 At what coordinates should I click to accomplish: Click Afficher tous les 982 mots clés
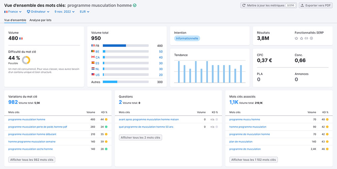pyautogui.click(x=32, y=160)
